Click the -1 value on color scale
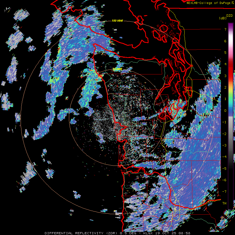Viewport: 235px width, 235px height. (x=224, y=122)
